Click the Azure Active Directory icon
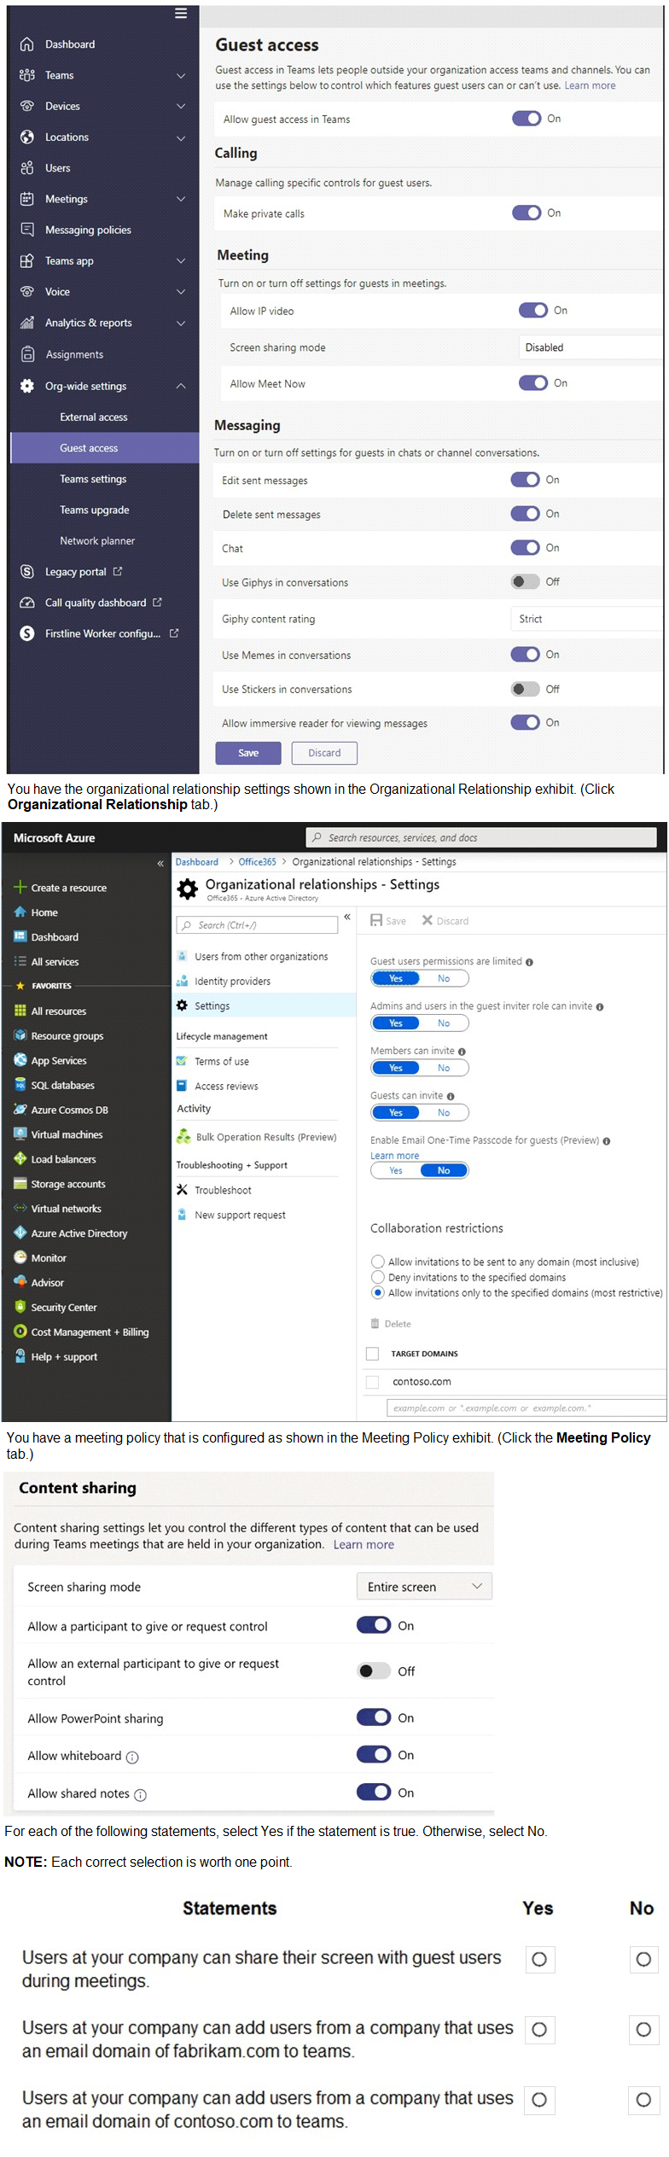The height and width of the screenshot is (2157, 669). [20, 1233]
